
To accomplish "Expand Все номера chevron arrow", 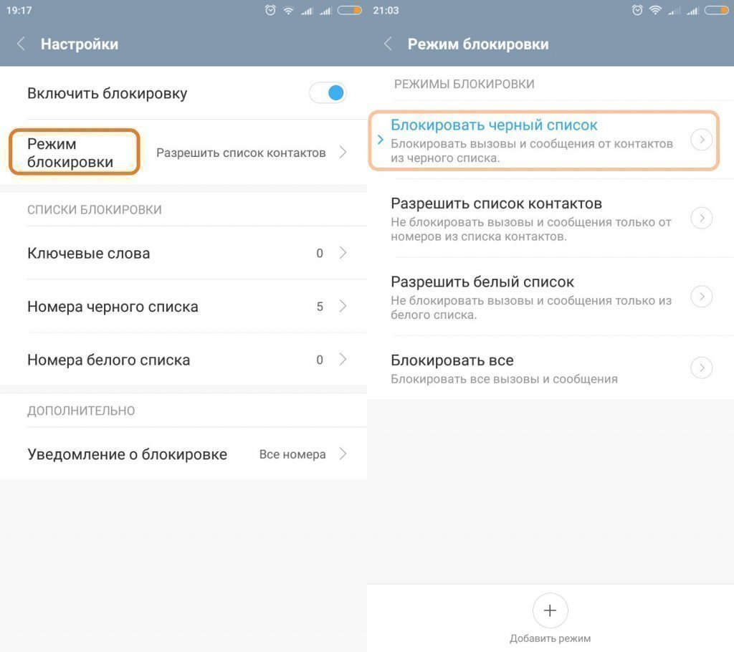I will point(343,454).
